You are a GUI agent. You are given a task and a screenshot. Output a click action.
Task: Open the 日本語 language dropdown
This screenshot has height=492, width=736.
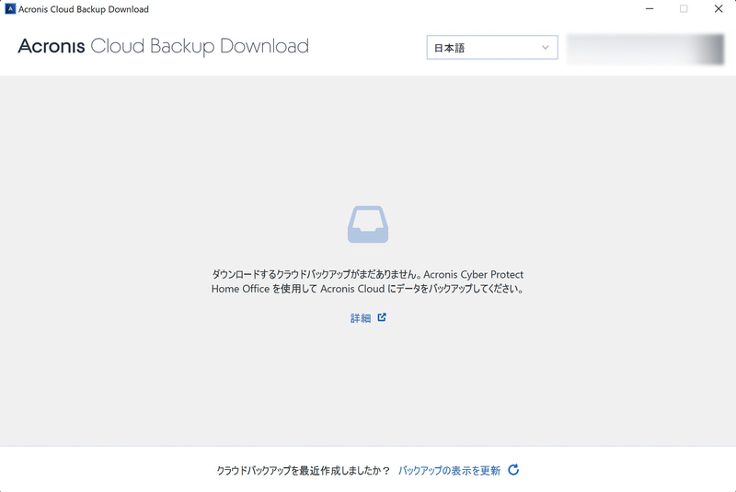pos(492,48)
